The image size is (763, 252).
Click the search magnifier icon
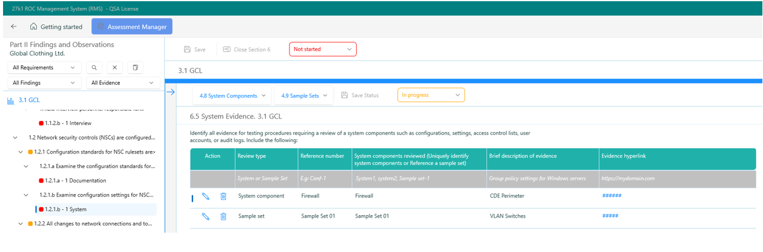[x=94, y=68]
